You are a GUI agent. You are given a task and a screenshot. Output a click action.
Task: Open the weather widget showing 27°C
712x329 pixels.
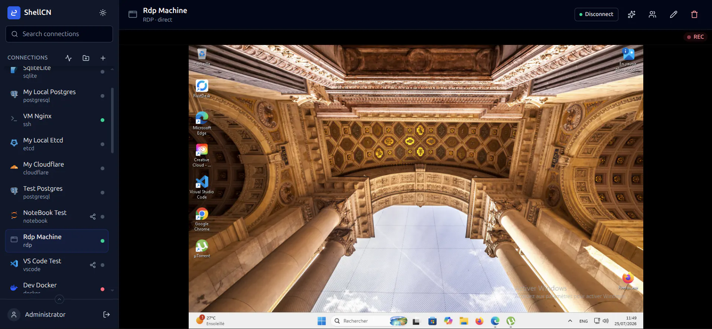(x=211, y=320)
